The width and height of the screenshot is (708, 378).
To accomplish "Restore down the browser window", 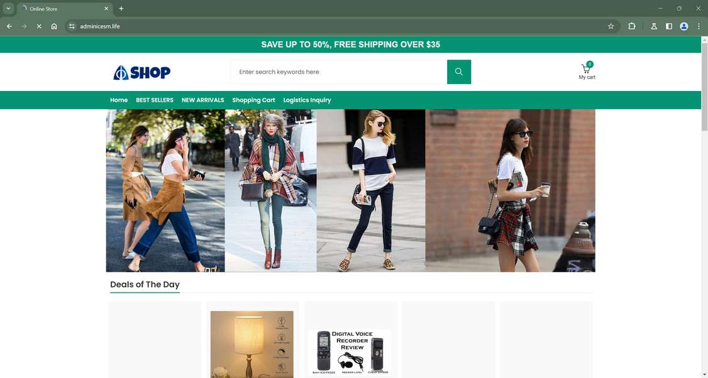I will [679, 9].
